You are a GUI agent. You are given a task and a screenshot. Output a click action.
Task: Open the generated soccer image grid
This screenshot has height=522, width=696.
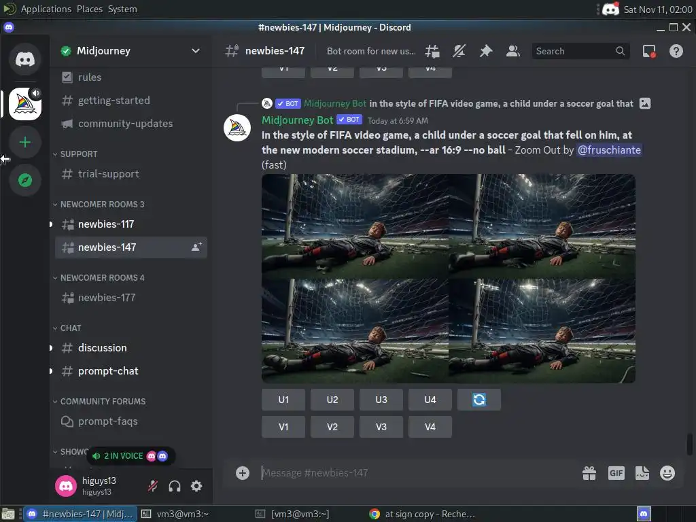click(x=449, y=278)
